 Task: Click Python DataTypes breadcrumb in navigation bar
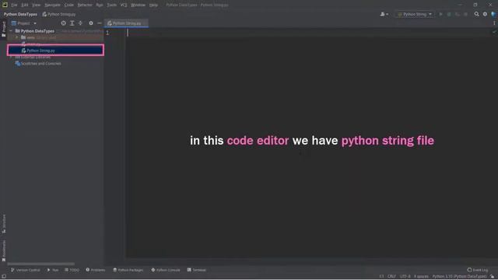point(20,14)
